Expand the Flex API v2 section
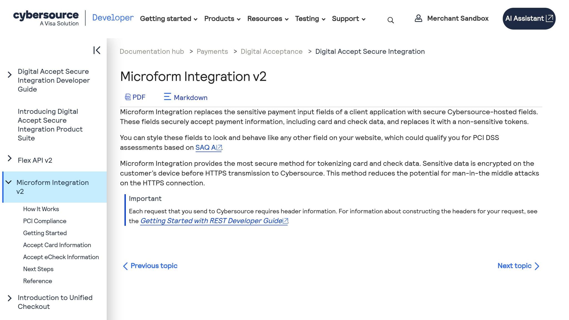The image size is (569, 320). (10, 158)
